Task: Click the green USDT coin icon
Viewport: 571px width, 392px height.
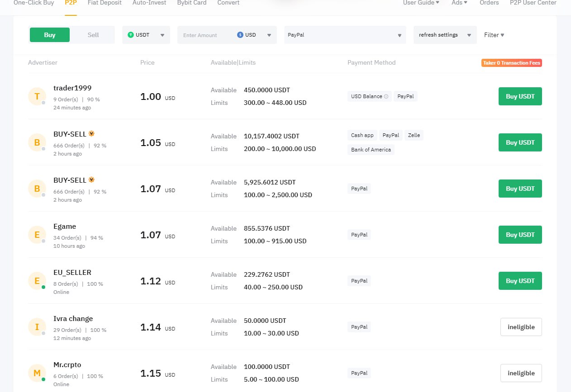Action: click(131, 35)
